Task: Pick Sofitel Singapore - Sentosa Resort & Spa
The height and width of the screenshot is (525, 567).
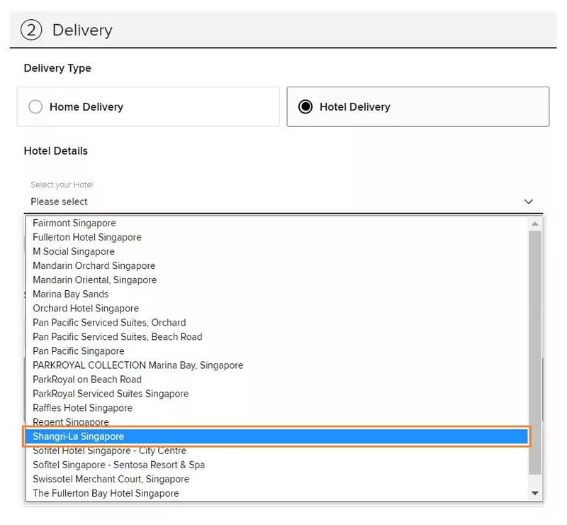Action: point(276,465)
